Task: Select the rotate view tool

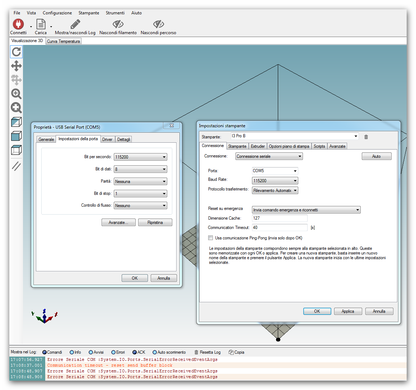Action: [x=16, y=52]
